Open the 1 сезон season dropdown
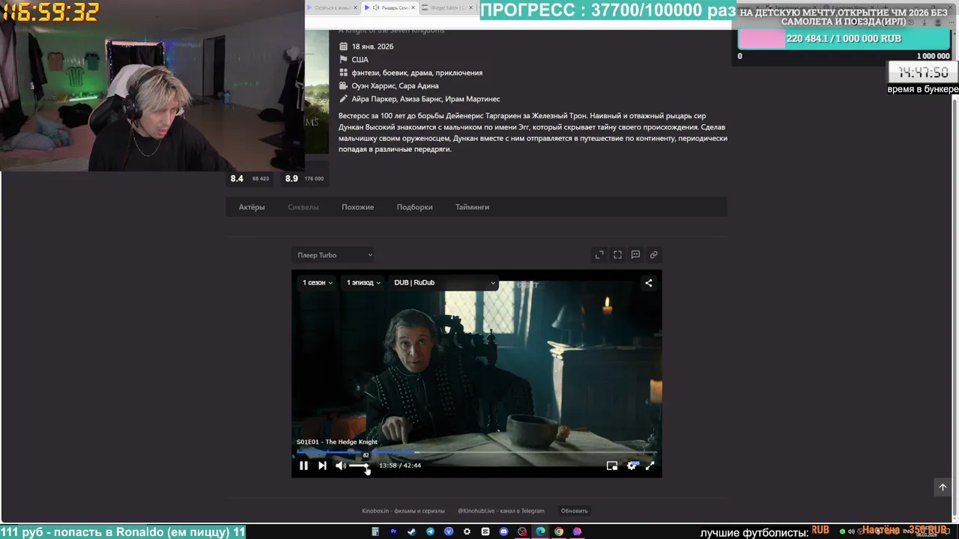The height and width of the screenshot is (539, 959). (318, 283)
